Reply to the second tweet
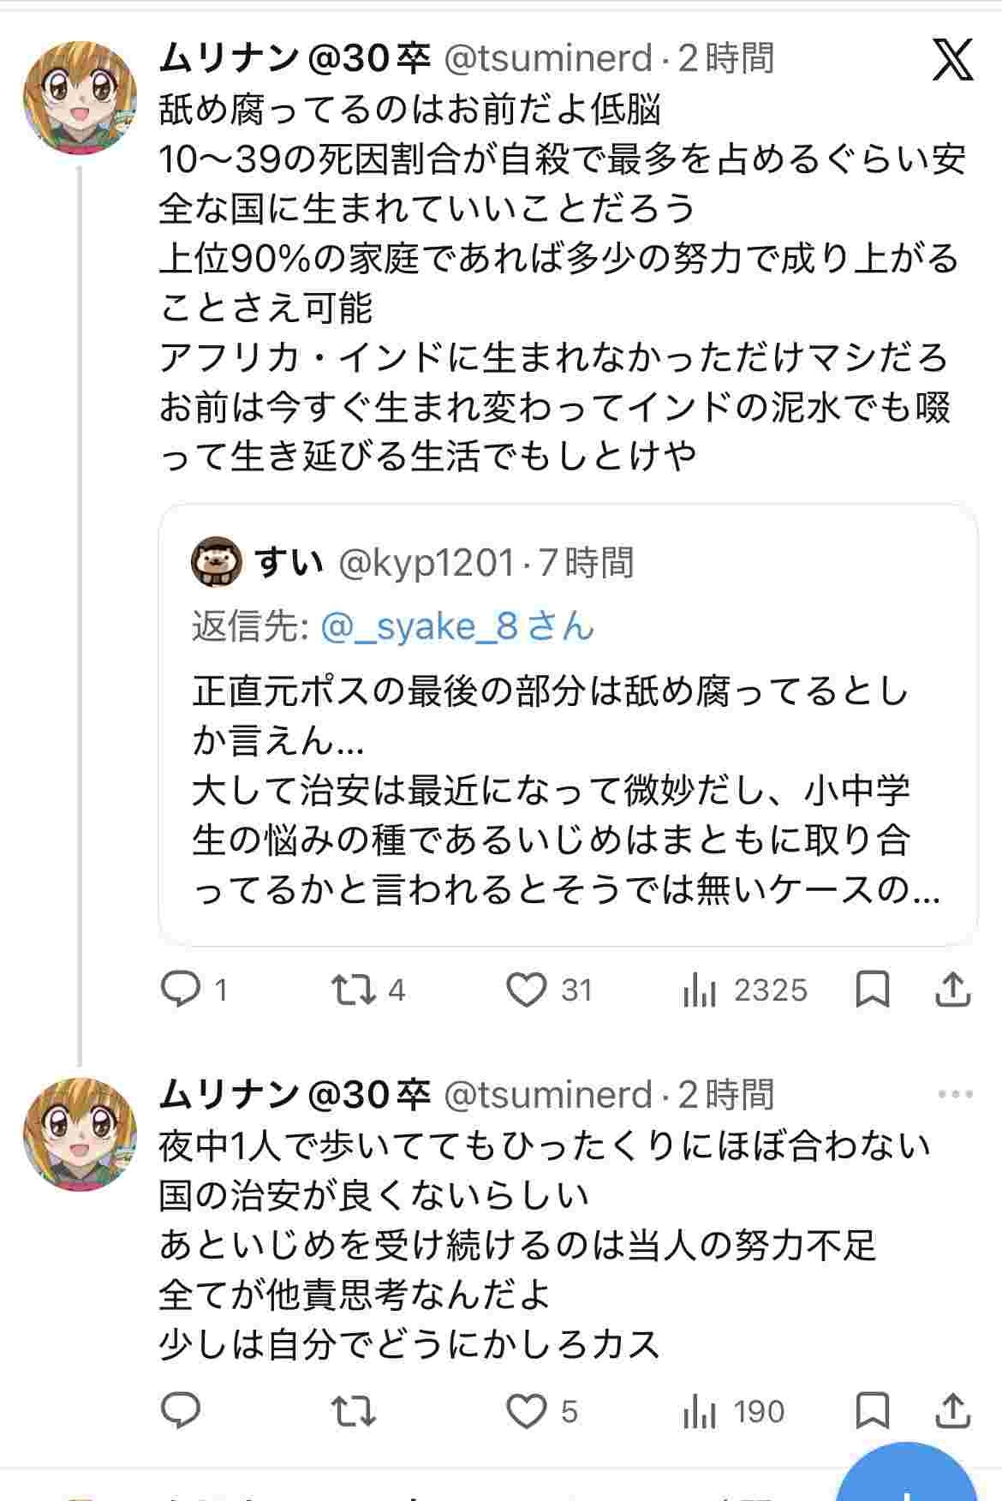 (x=181, y=1411)
